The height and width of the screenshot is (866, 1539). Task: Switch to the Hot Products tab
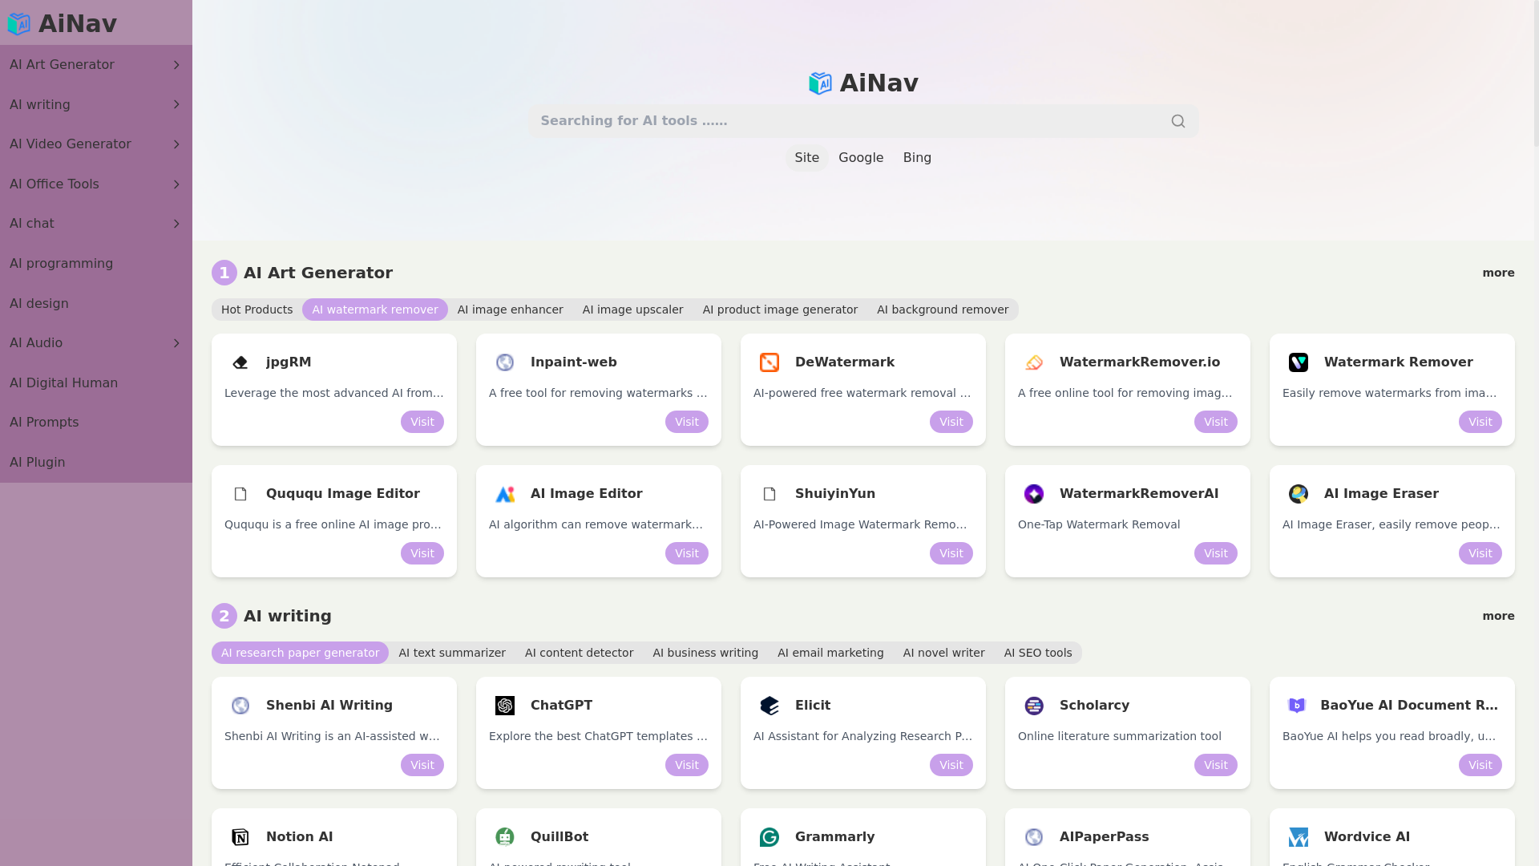256,310
